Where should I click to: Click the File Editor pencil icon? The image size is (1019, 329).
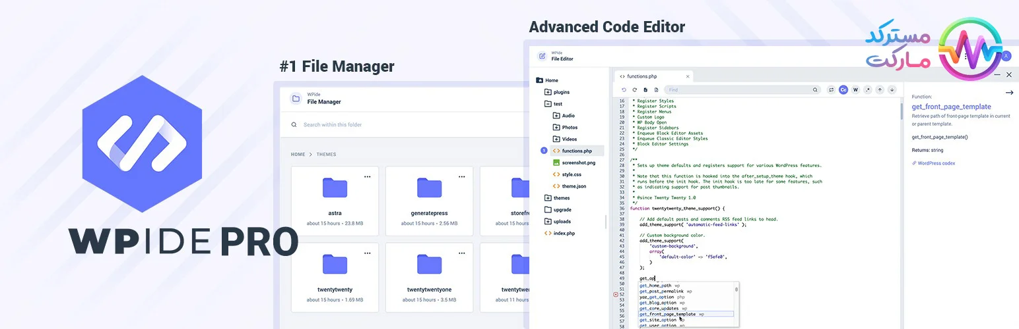(542, 56)
